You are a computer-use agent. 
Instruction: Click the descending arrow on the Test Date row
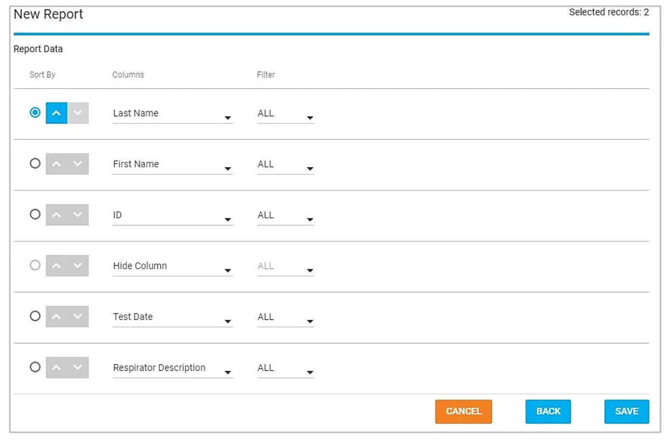click(77, 316)
